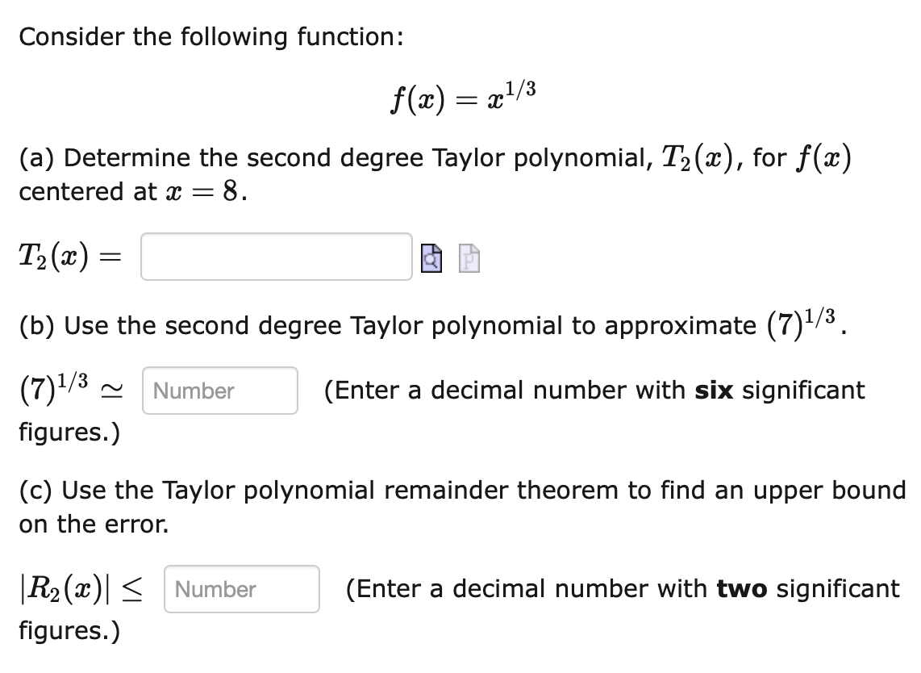Click the bold word "six" in hint
Screen dimensions: 921x673
(x=714, y=391)
